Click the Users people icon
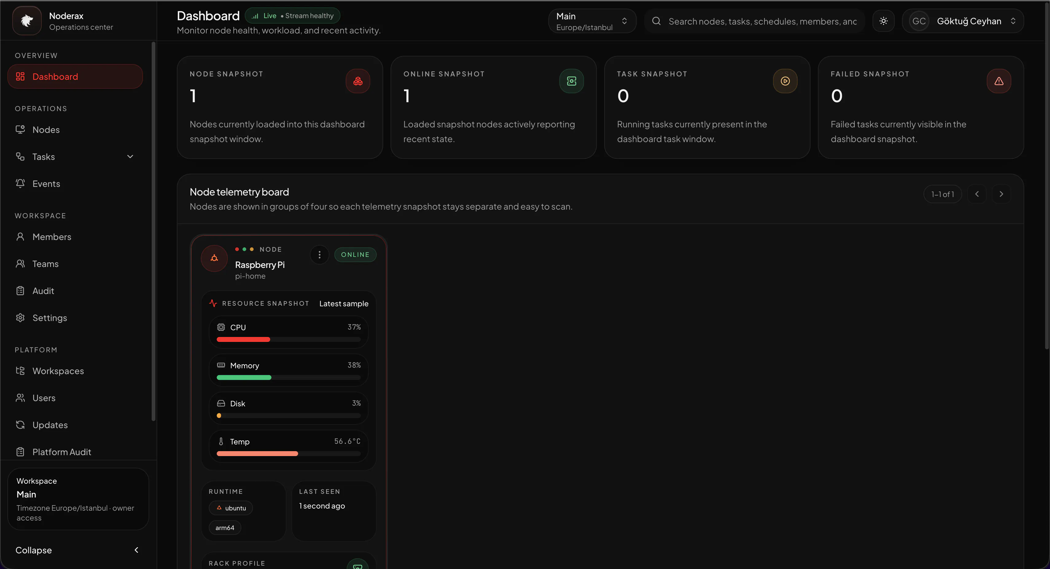Image resolution: width=1050 pixels, height=569 pixels. [20, 397]
